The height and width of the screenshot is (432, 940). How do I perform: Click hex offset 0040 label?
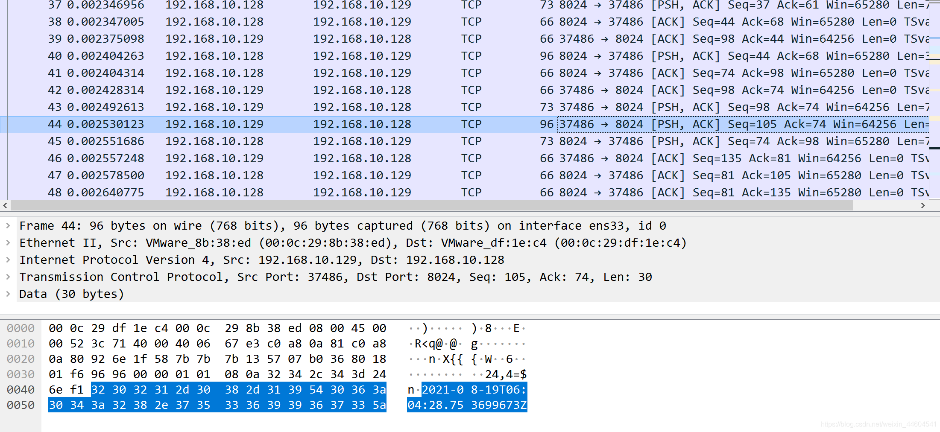[x=20, y=390]
